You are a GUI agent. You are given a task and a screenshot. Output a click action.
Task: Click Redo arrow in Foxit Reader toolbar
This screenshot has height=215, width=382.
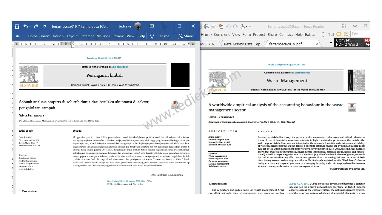coord(235,27)
